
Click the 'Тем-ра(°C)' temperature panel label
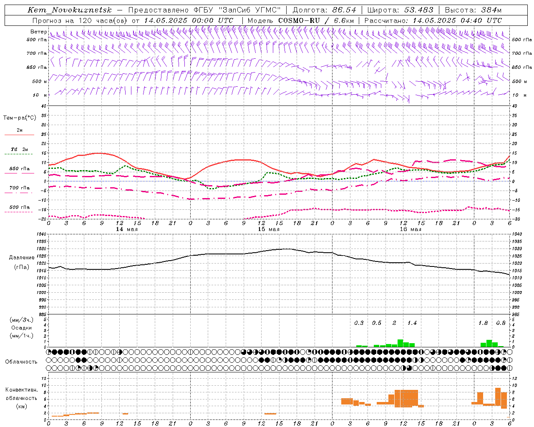pos(20,118)
